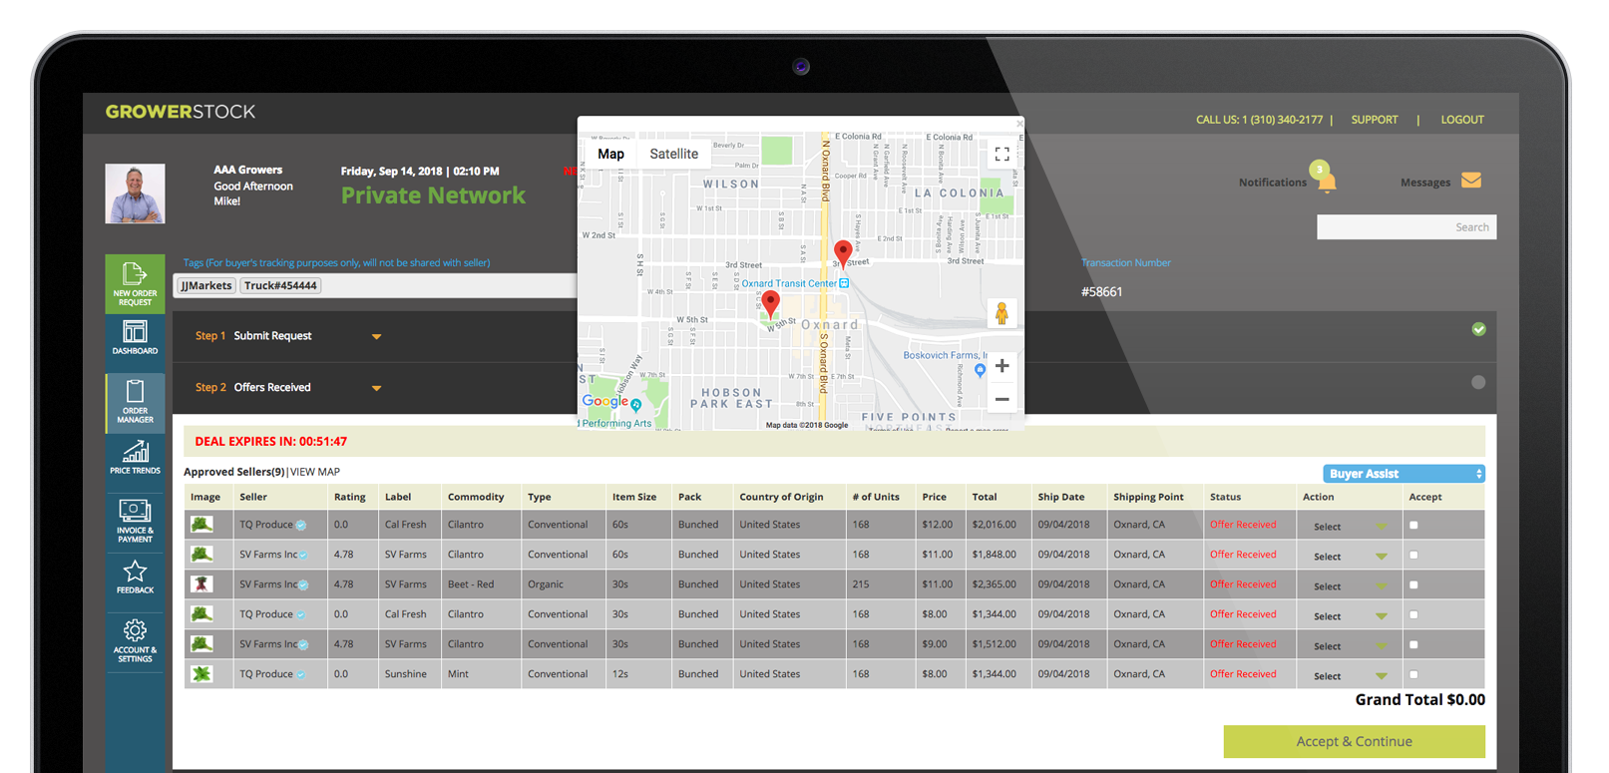Open Select action dropdown for $1,848.00 row

click(1350, 557)
